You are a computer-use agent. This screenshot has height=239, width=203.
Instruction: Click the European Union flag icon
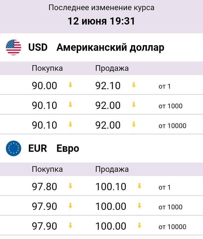(14, 148)
